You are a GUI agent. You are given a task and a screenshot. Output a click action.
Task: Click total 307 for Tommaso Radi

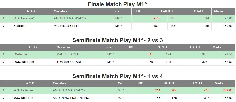click(205, 62)
